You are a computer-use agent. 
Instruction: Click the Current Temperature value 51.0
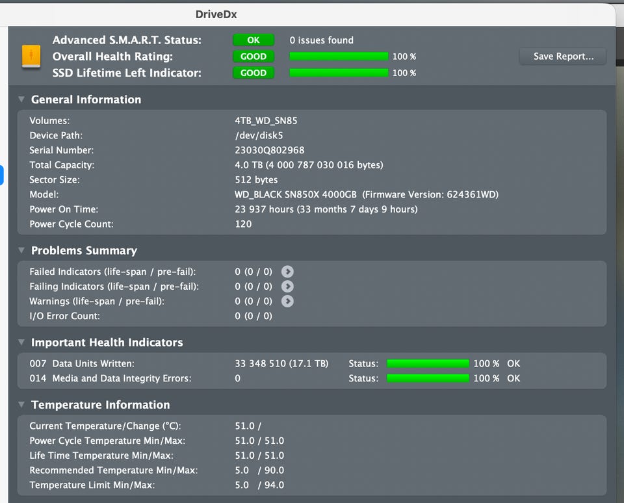[248, 426]
